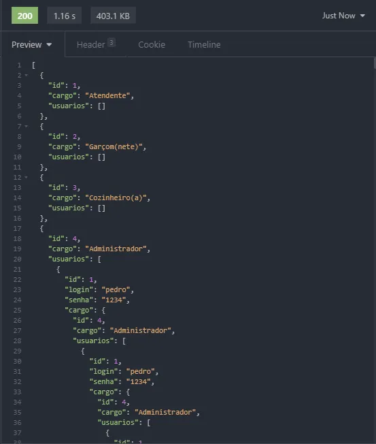Click the "Garçom(nete)" string on line 9

click(x=114, y=146)
